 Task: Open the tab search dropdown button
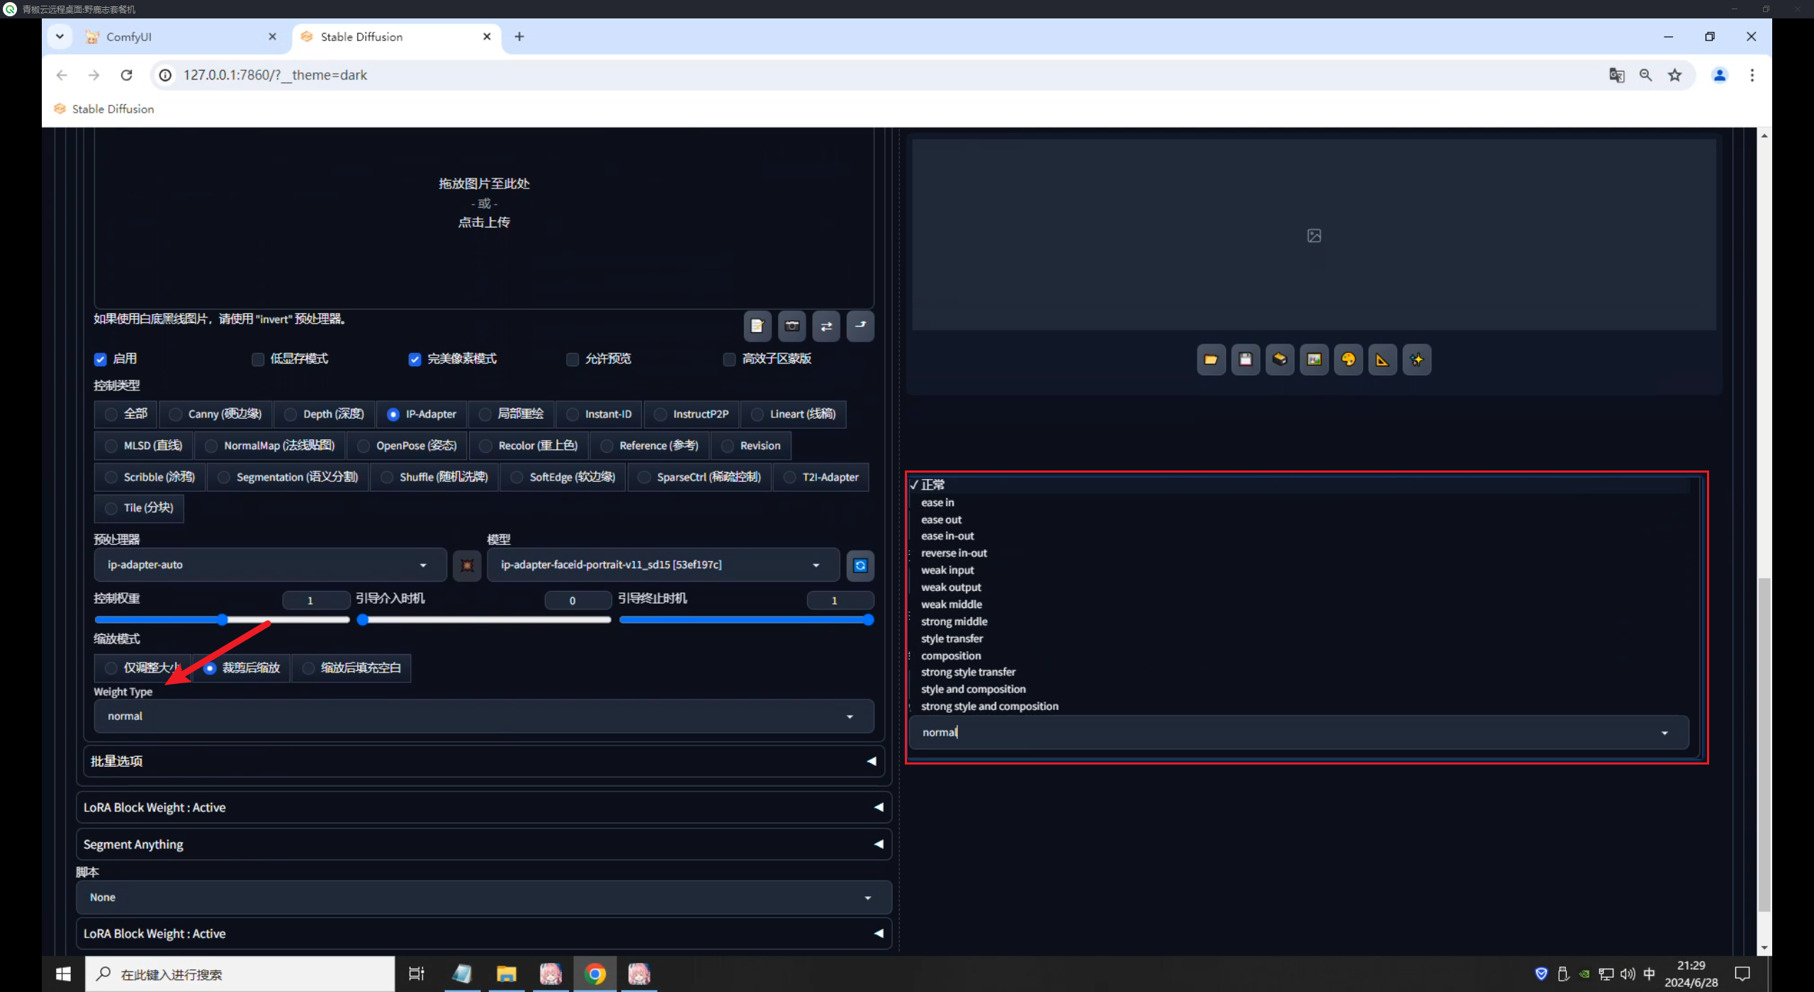(60, 37)
